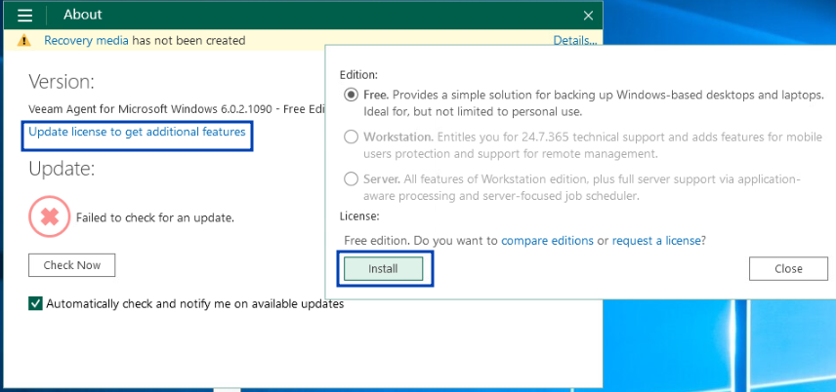Click the 'Update:' heading
Viewport: 836px width, 392px height.
[62, 169]
